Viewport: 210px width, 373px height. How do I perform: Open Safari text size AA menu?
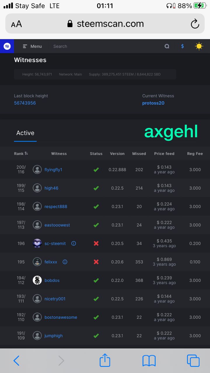(16, 24)
